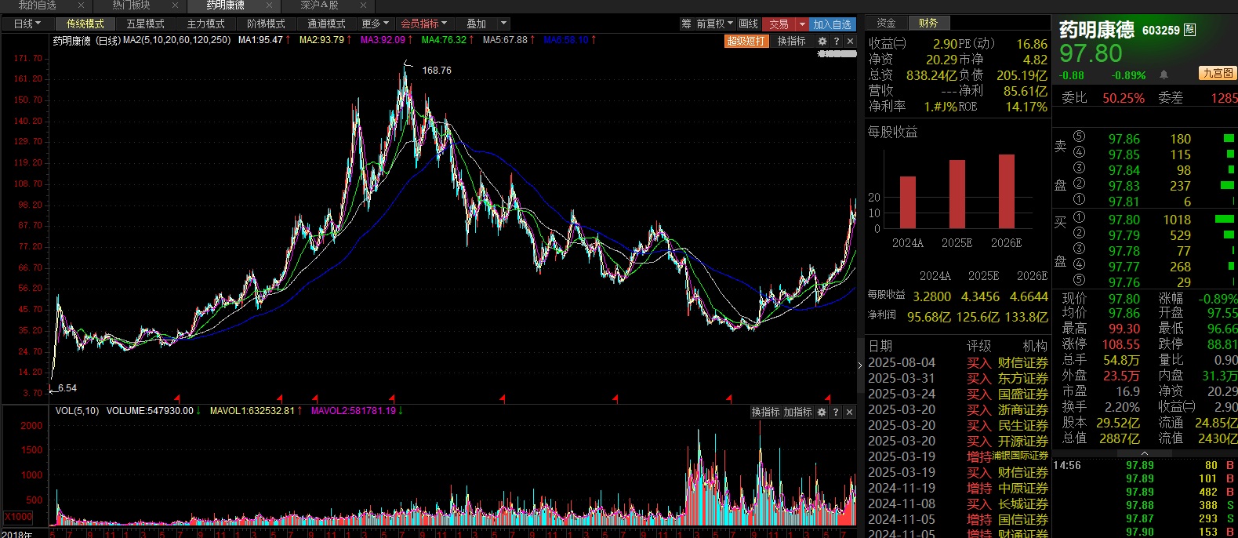Close the 药明康德 tab

[269, 5]
